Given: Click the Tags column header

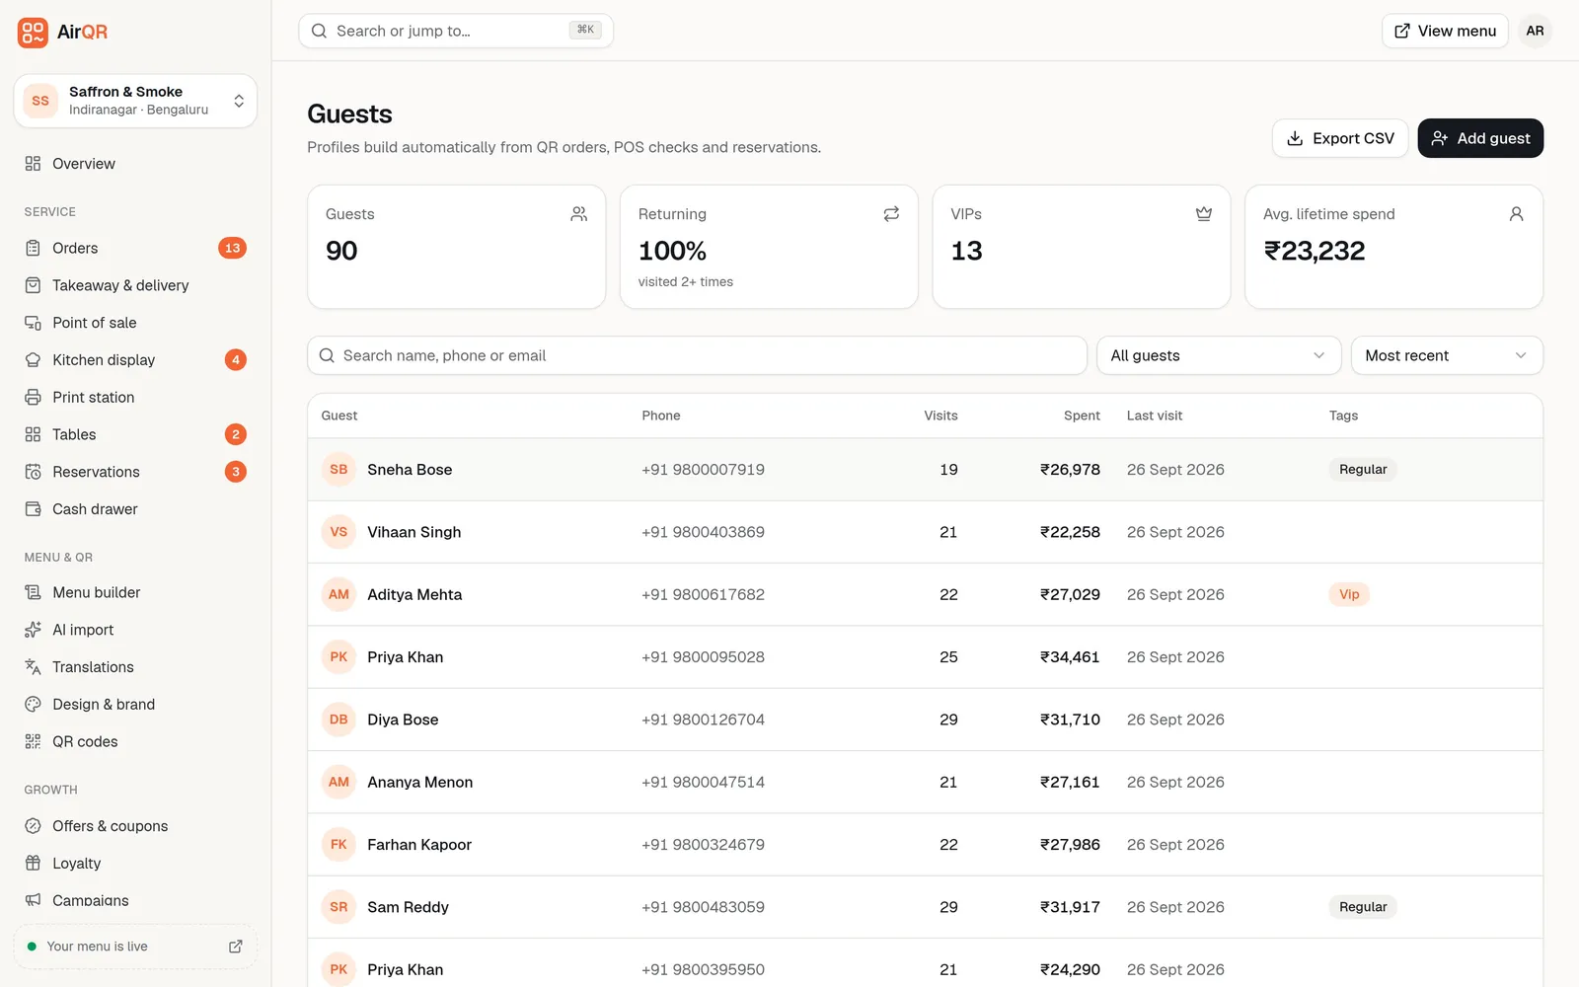Looking at the screenshot, I should pos(1343,416).
